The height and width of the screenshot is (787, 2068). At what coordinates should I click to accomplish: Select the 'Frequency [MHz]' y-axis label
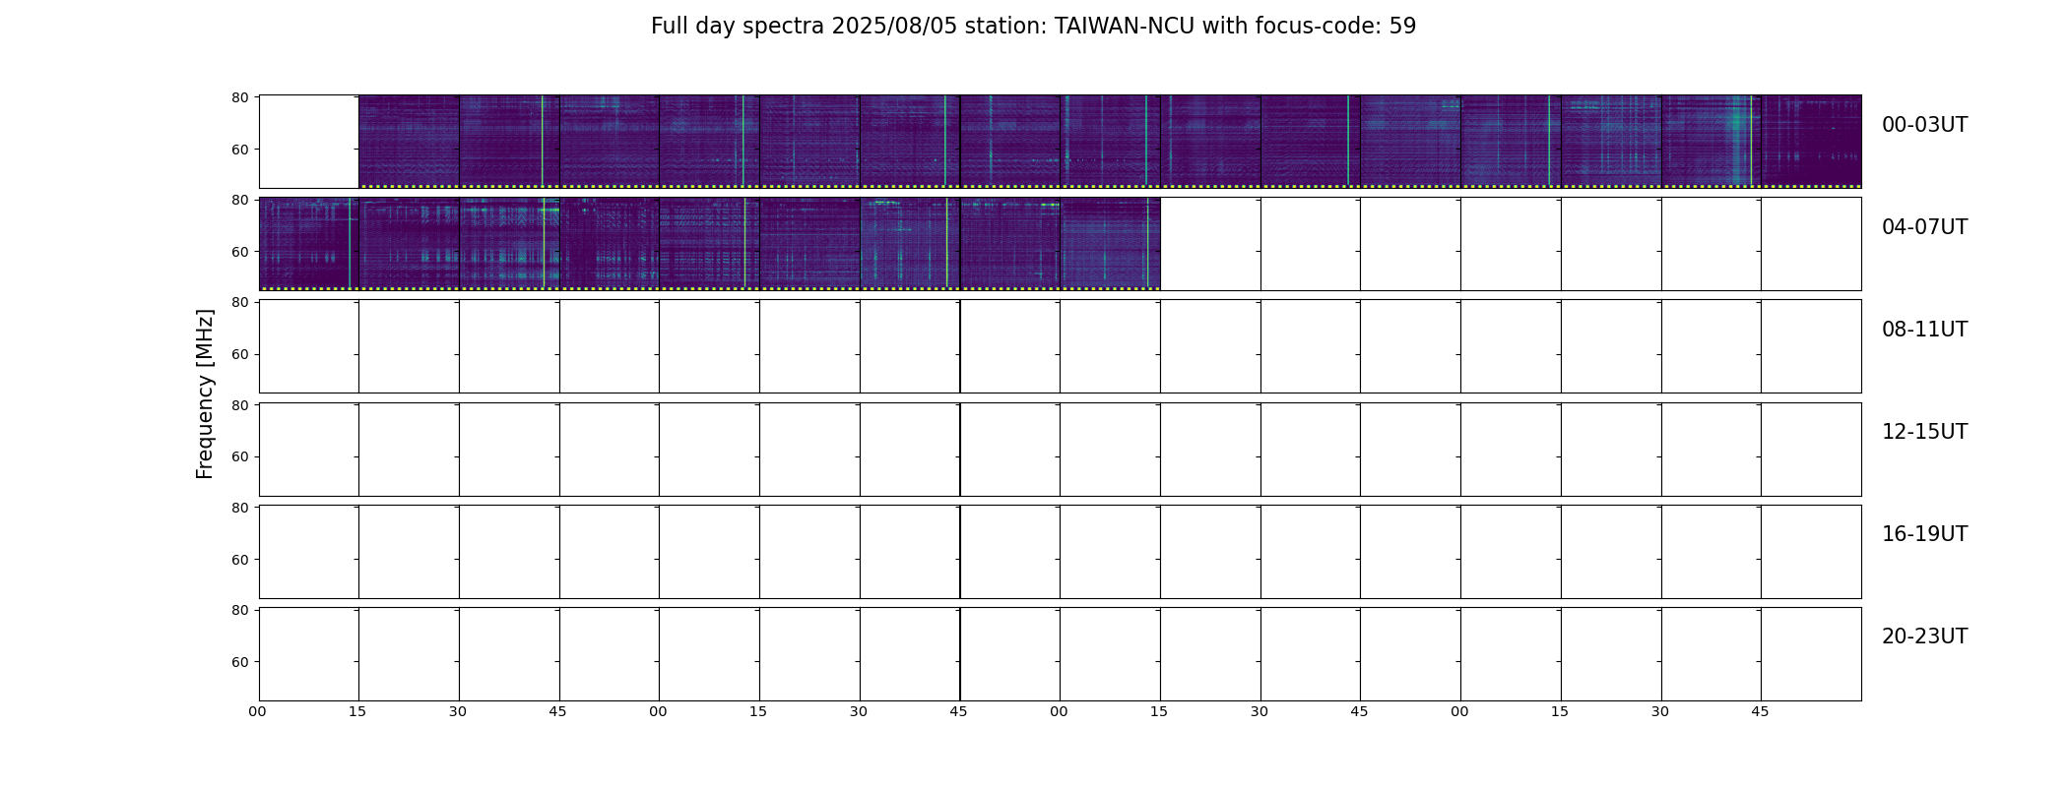[x=205, y=393]
